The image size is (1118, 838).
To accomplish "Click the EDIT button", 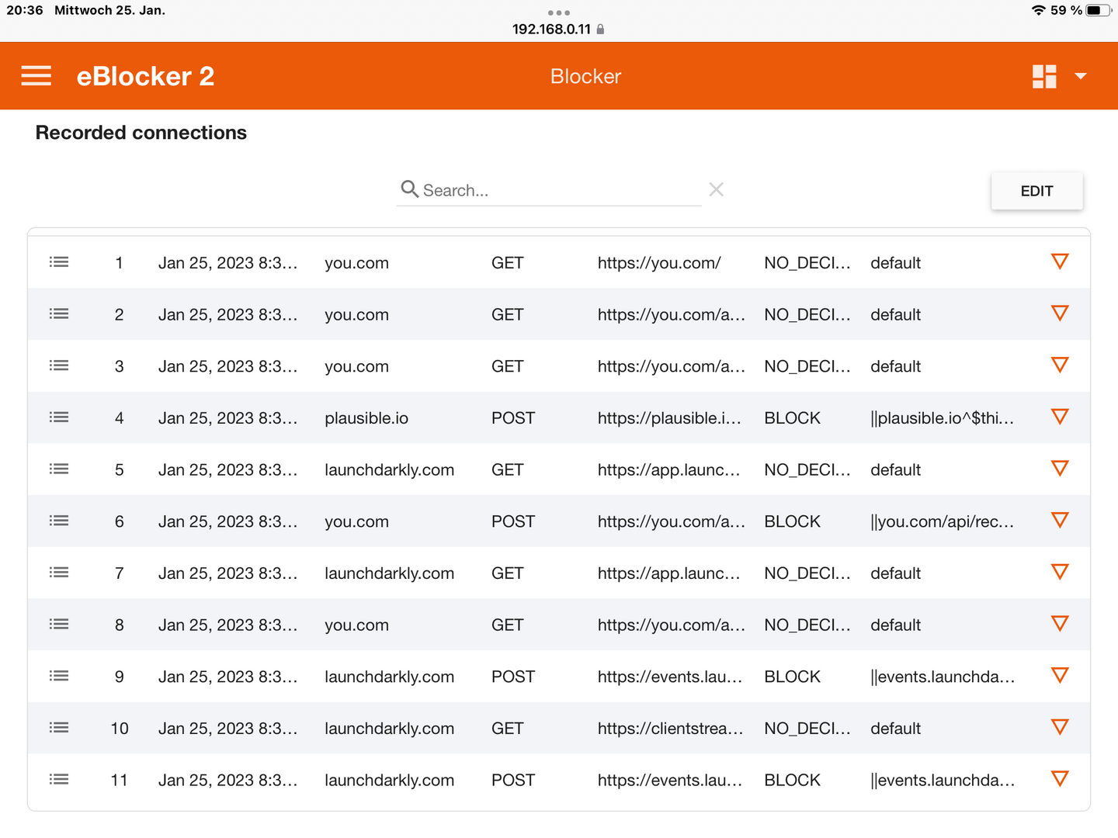I will (1036, 191).
